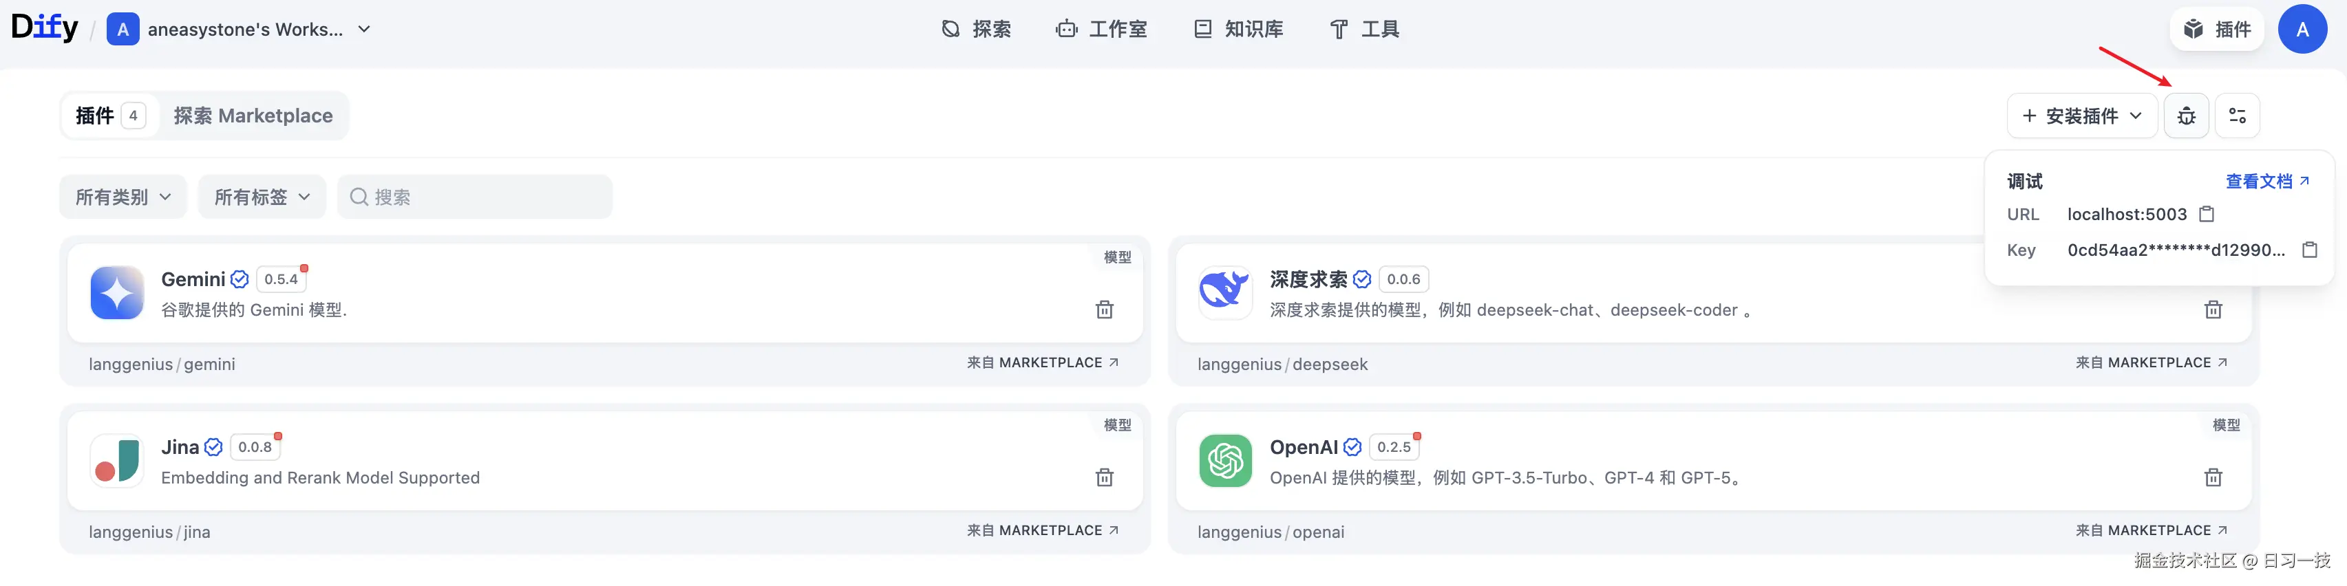The height and width of the screenshot is (586, 2347).
Task: Expand the 所有类别 filter dropdown
Action: click(123, 197)
